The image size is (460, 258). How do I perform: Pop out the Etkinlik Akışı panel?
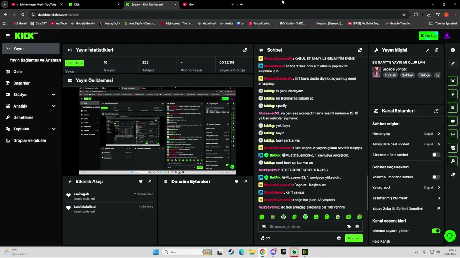coord(149,182)
